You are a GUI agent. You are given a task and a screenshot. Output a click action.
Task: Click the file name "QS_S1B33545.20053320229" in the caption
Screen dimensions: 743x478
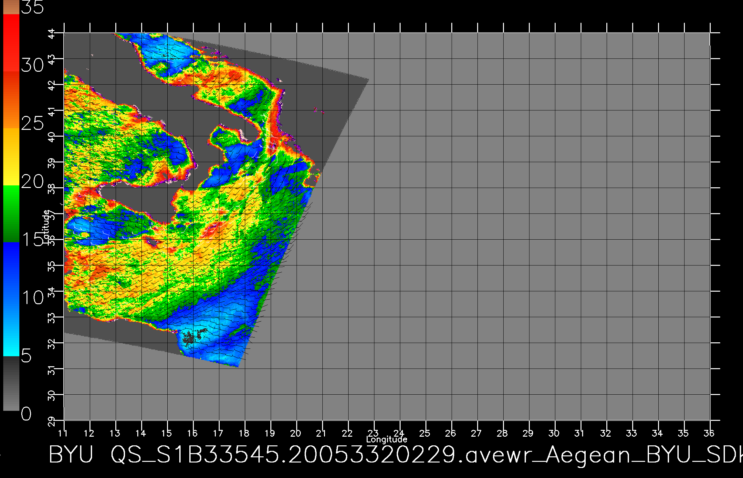pos(283,454)
